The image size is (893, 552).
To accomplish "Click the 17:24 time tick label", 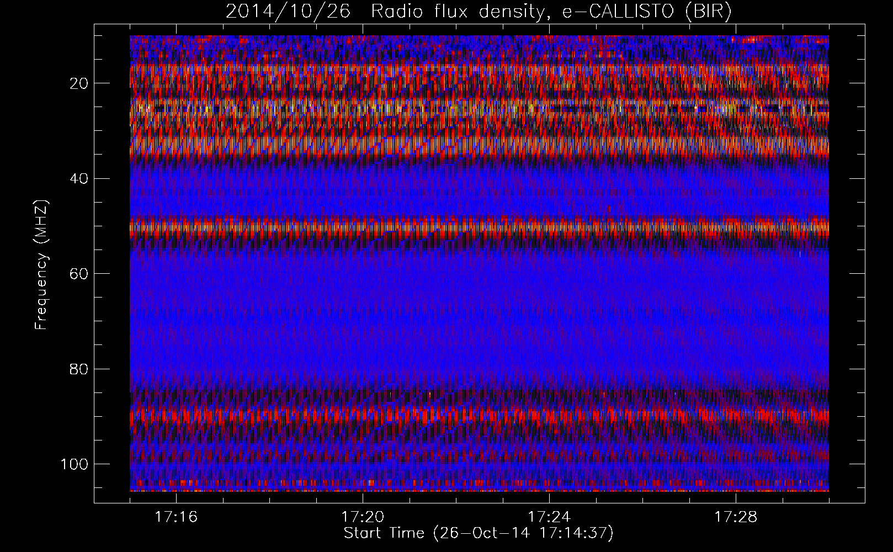I will coord(549,517).
